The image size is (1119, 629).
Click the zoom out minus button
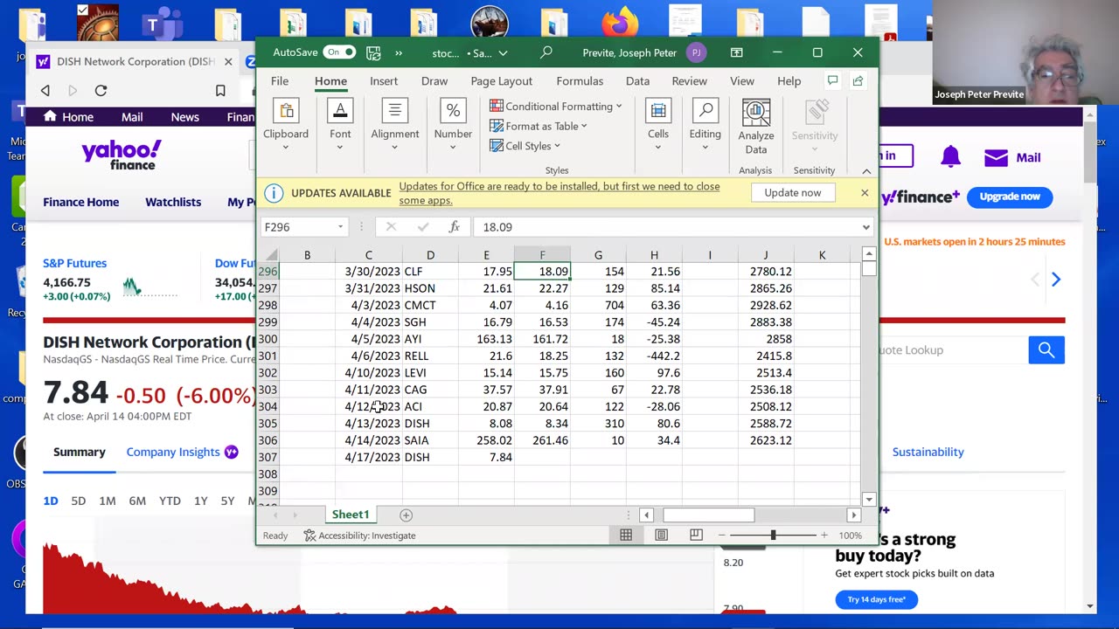[721, 535]
